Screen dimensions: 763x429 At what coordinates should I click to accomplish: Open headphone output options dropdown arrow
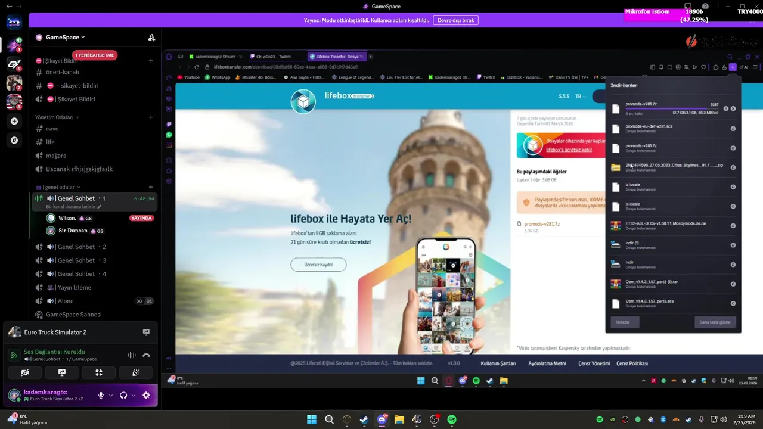[133, 395]
